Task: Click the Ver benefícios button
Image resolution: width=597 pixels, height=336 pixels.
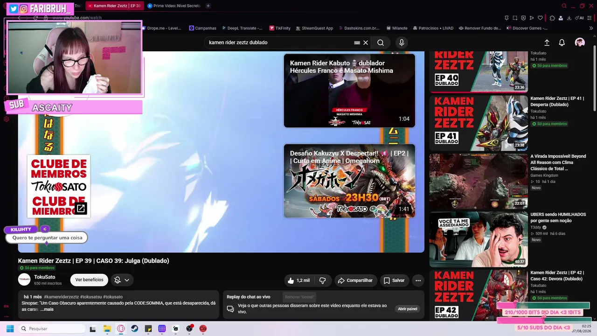Action: pos(89,280)
